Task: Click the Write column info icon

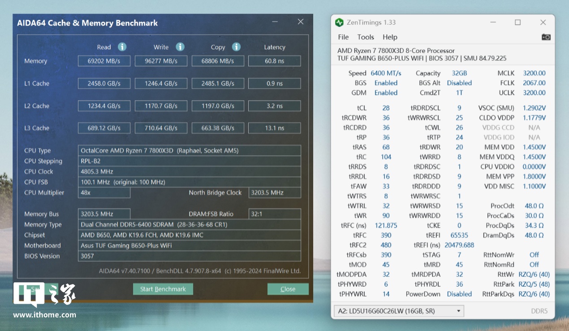Action: 180,47
